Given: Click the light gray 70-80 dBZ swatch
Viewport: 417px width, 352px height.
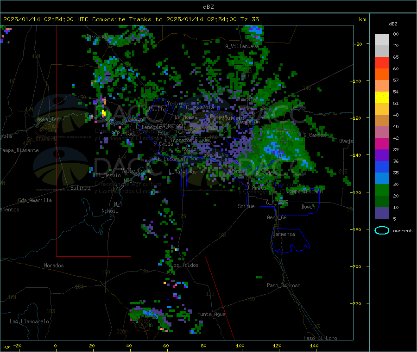Looking at the screenshot, I should coord(382,40).
